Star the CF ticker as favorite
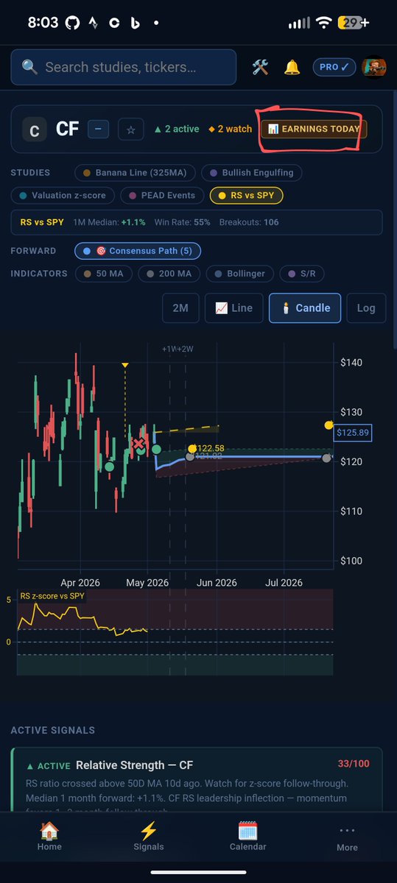This screenshot has width=397, height=883. tap(131, 130)
